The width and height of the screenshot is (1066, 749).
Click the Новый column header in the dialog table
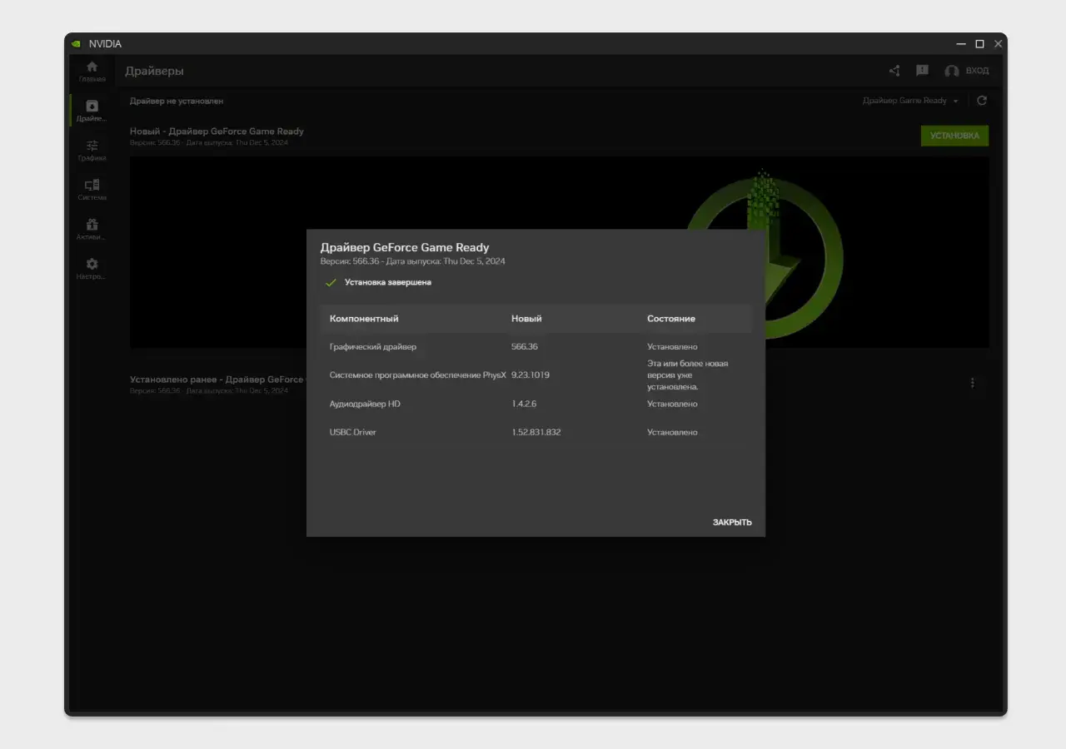coord(526,319)
